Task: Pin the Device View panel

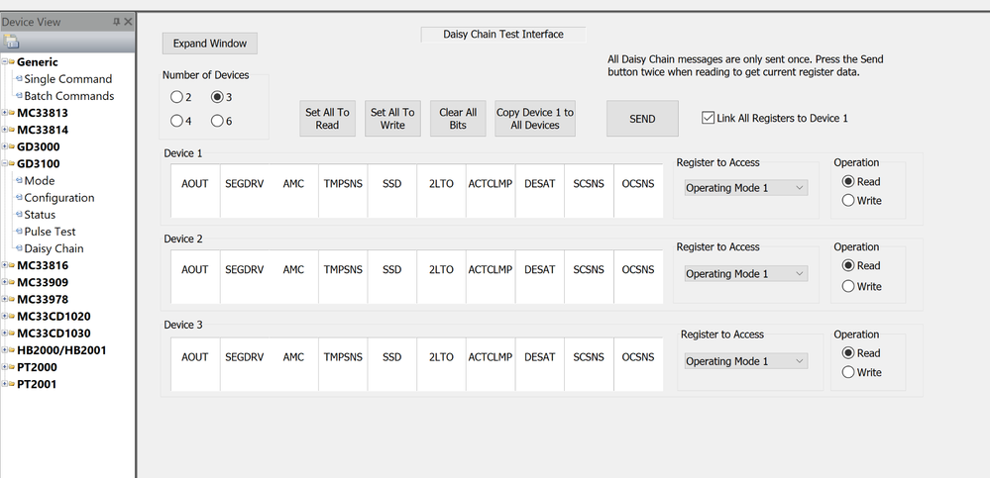Action: pos(117,22)
